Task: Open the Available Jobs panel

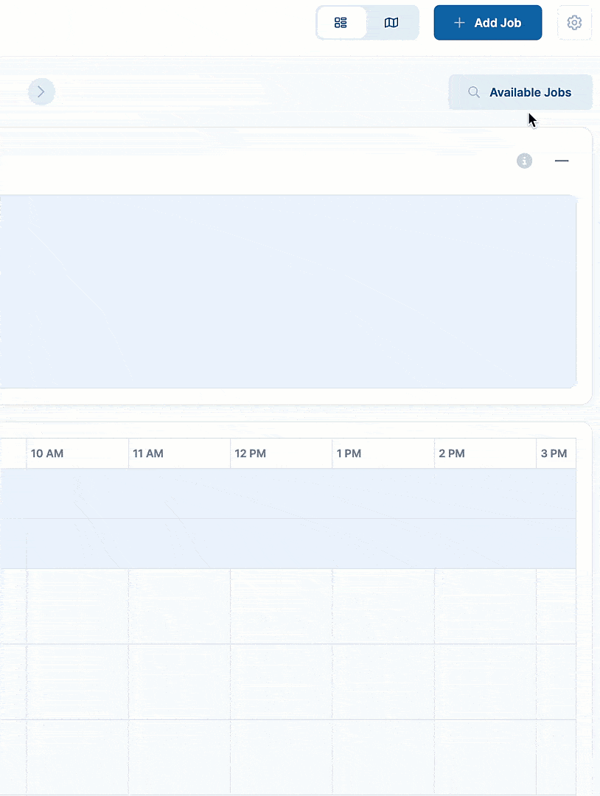Action: point(520,93)
